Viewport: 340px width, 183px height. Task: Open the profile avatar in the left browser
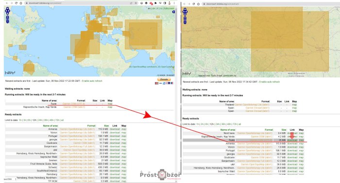coord(170,3)
